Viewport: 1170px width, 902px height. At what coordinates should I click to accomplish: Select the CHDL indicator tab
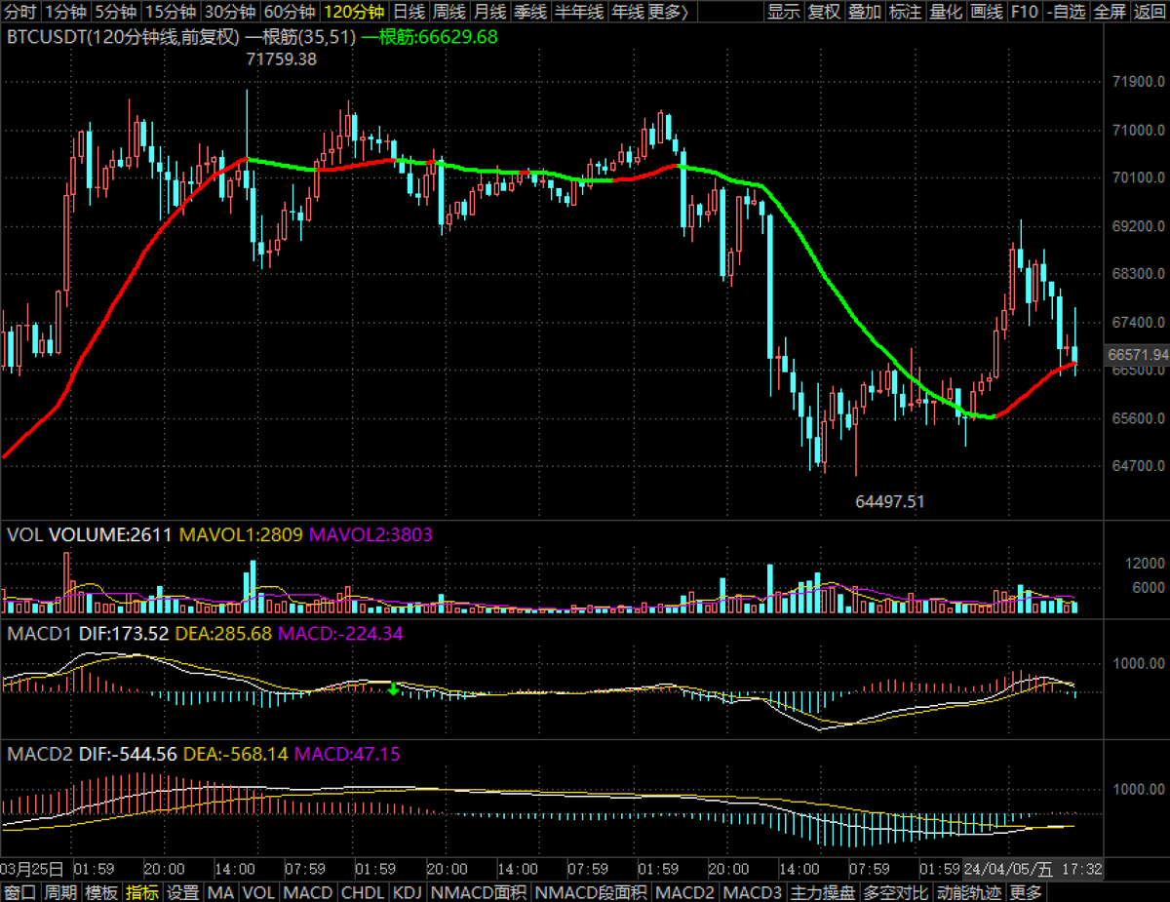[x=362, y=892]
